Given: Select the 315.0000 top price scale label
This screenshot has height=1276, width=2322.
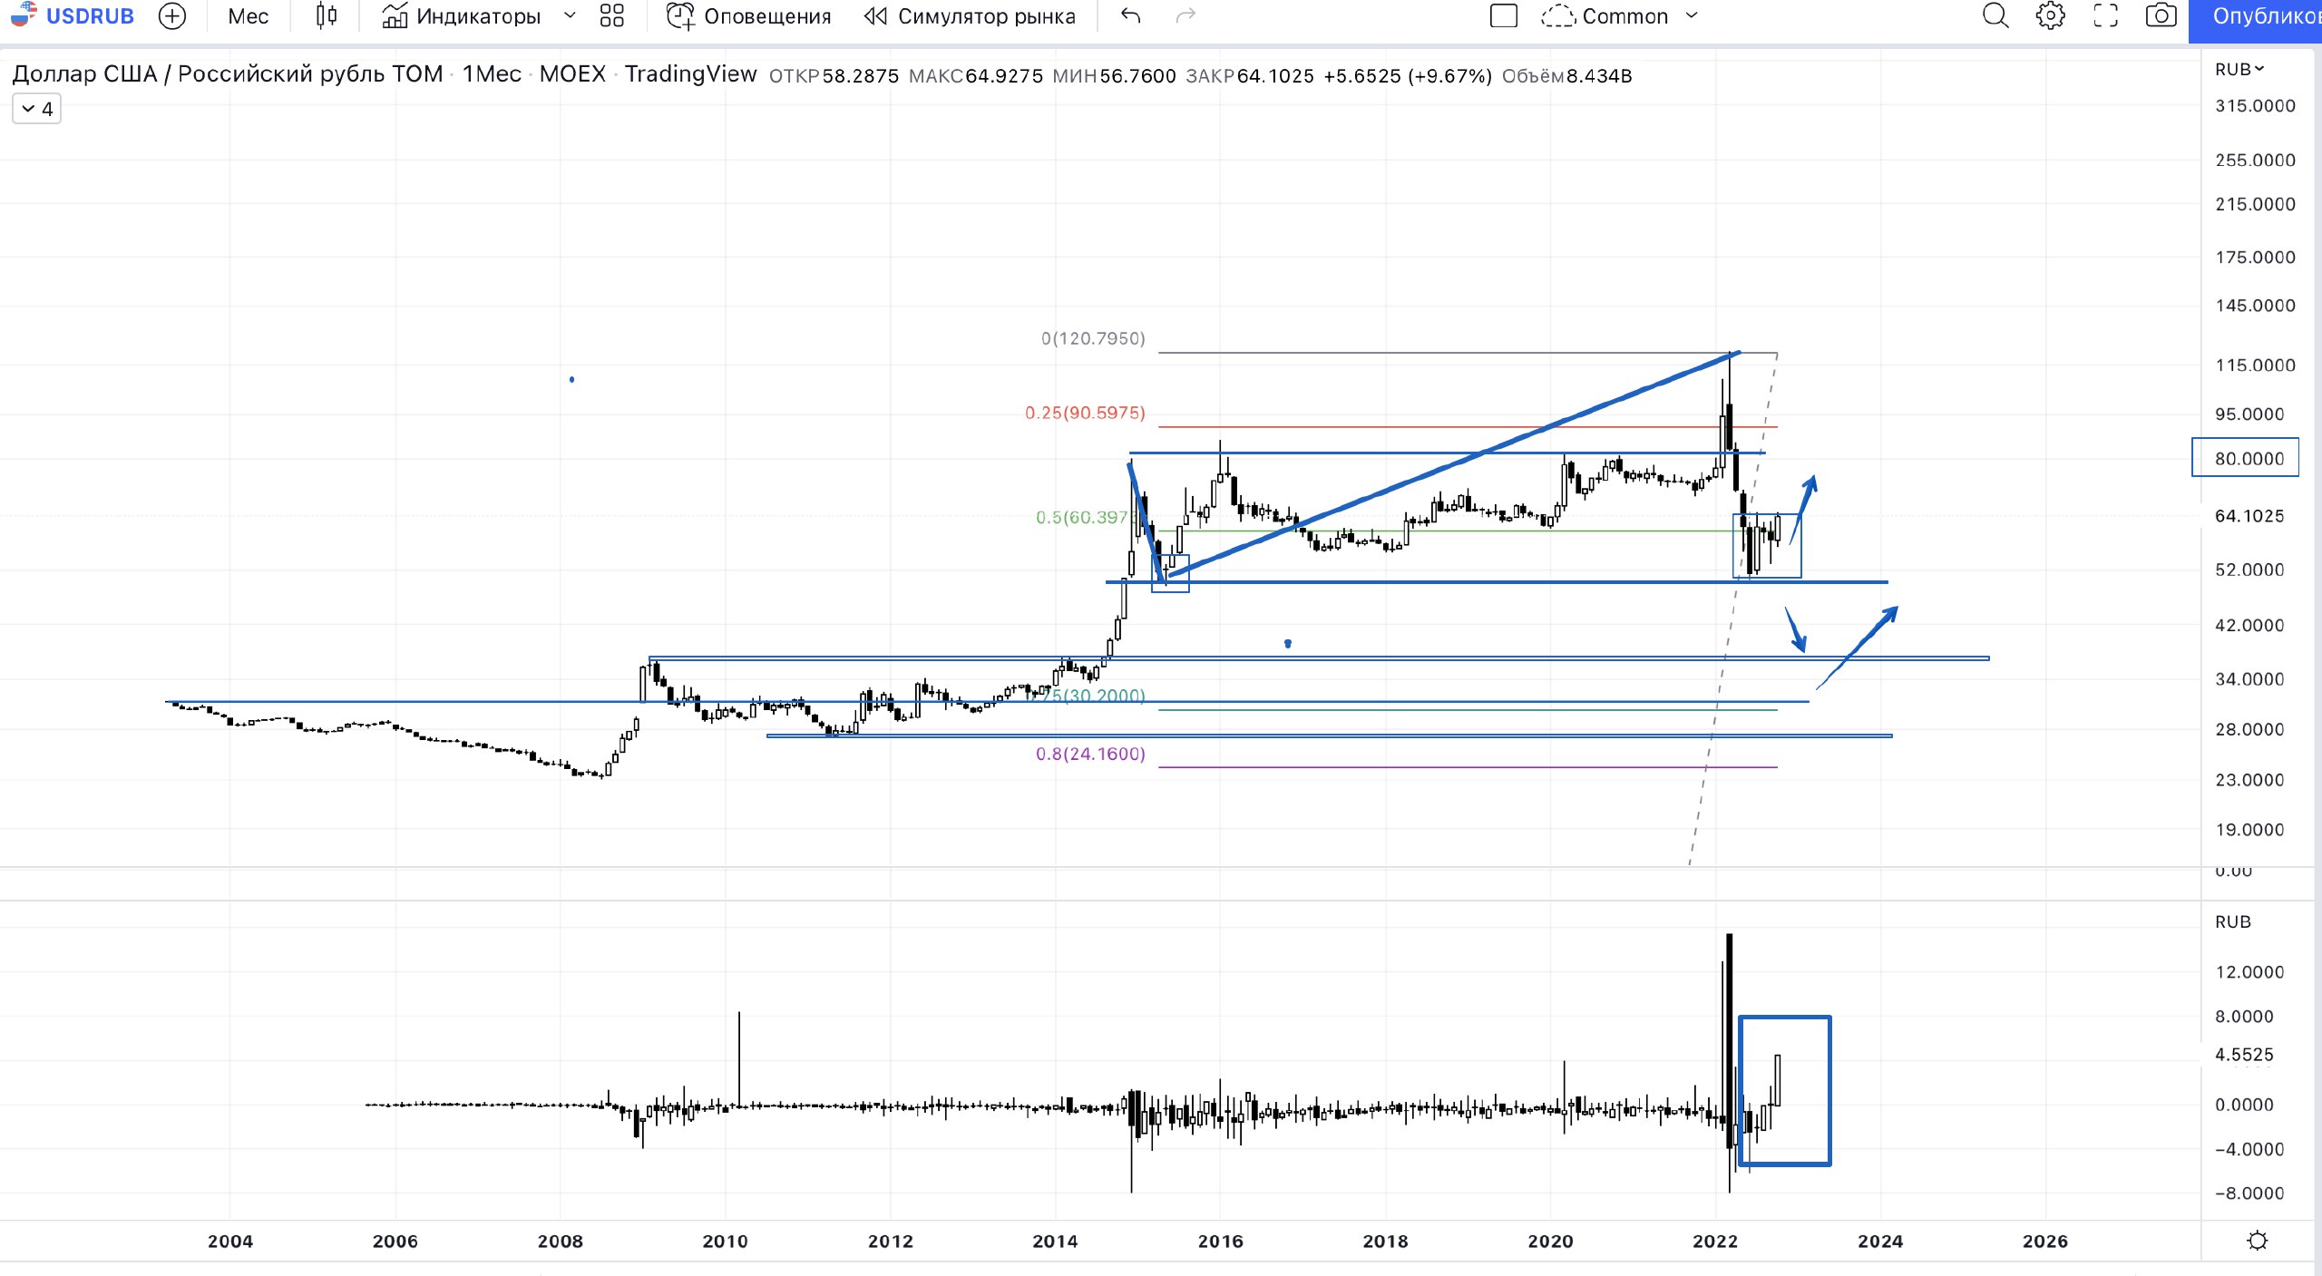Looking at the screenshot, I should click(x=2255, y=106).
